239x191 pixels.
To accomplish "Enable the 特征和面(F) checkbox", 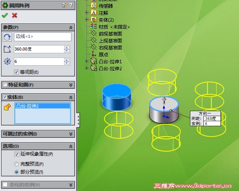I will 5,85.
